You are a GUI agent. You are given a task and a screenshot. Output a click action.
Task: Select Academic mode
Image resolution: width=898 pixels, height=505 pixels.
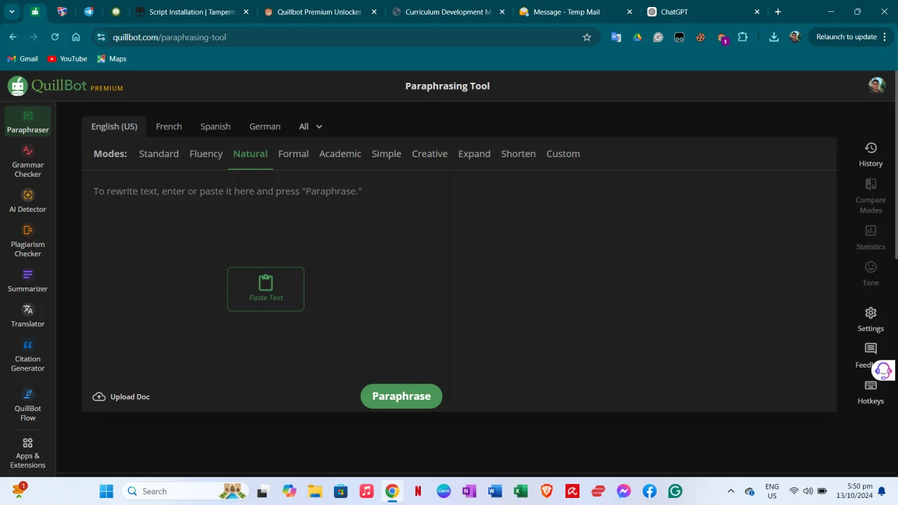pos(340,154)
